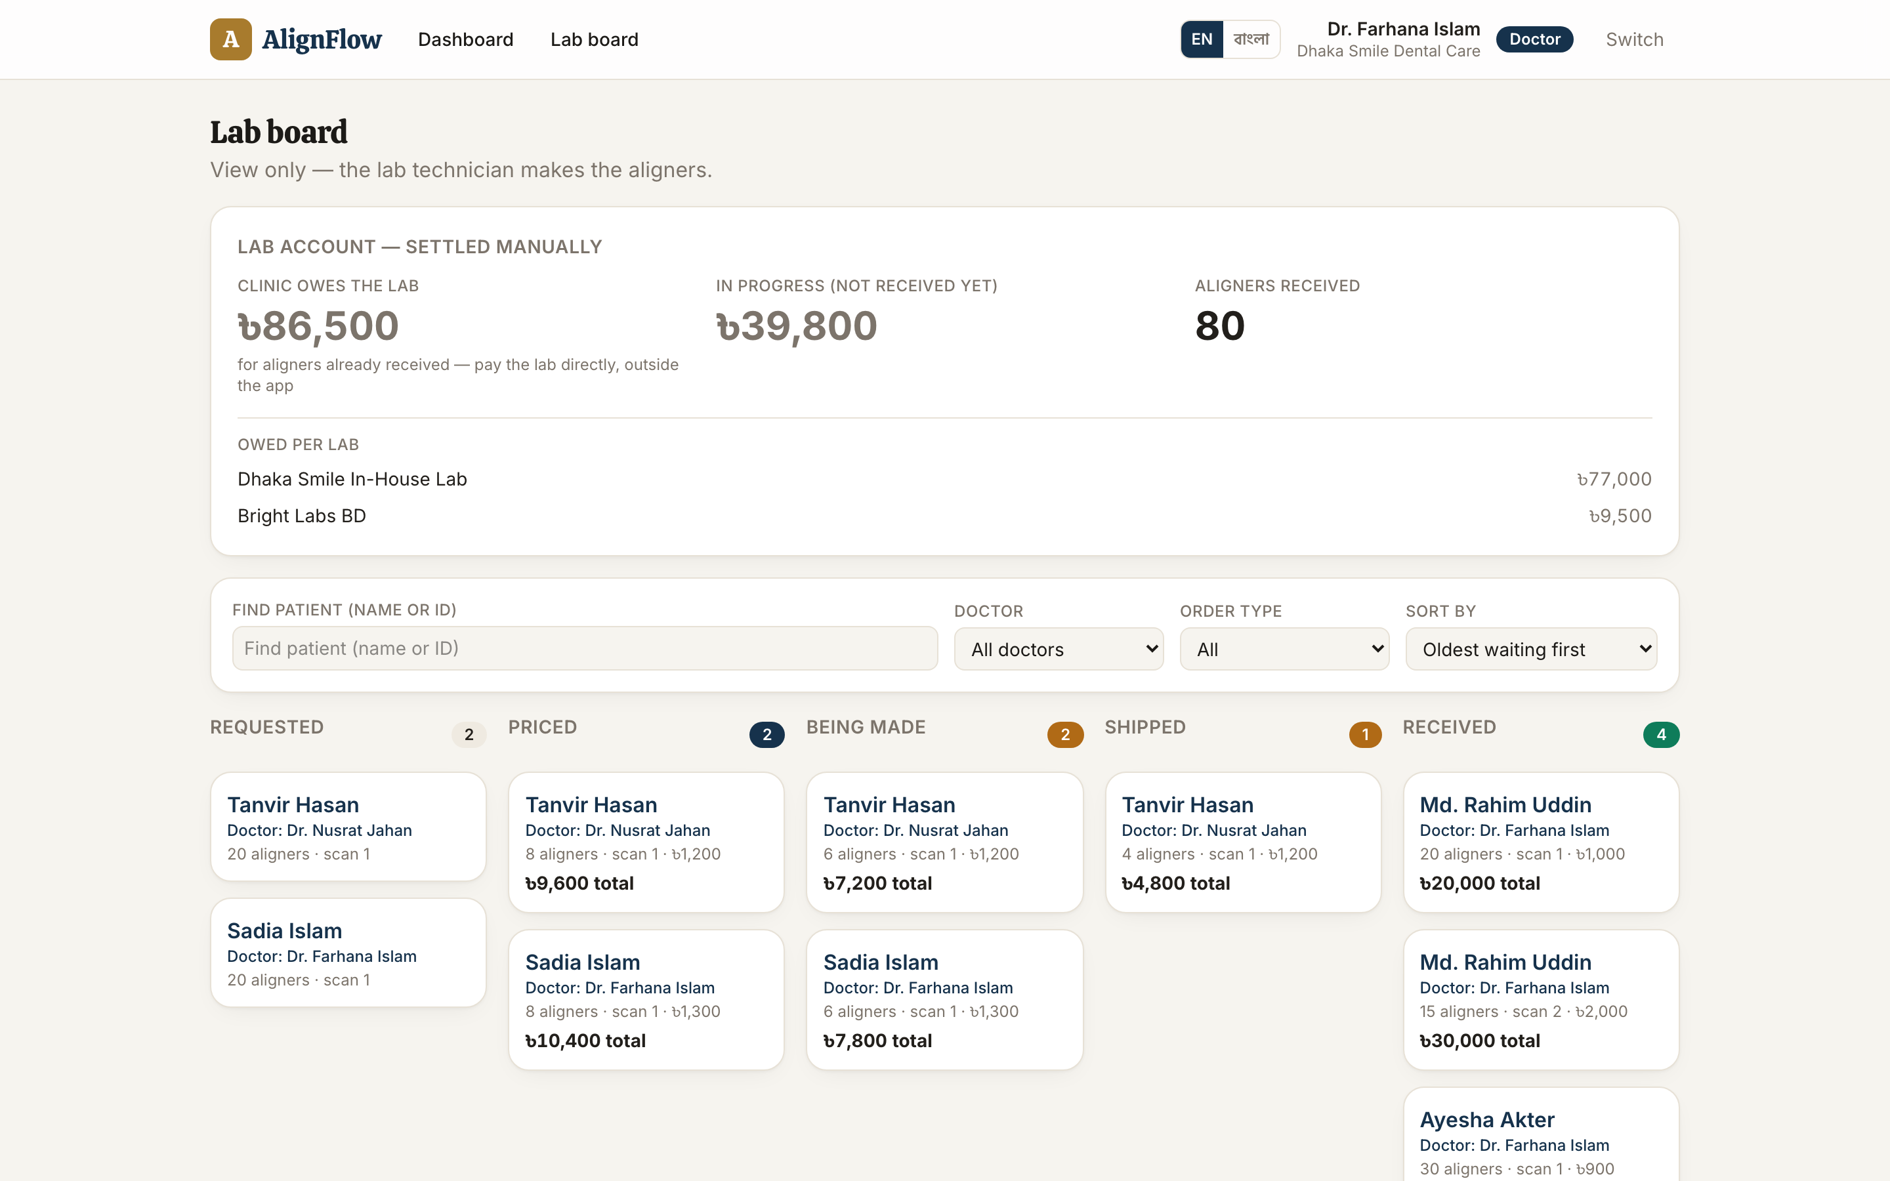This screenshot has width=1890, height=1181.
Task: Open the Lab board nav item
Action: click(595, 39)
